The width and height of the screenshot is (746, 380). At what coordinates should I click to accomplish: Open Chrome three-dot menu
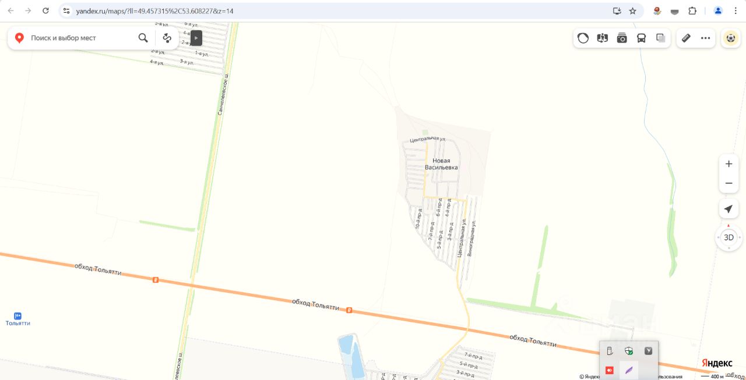tap(736, 10)
